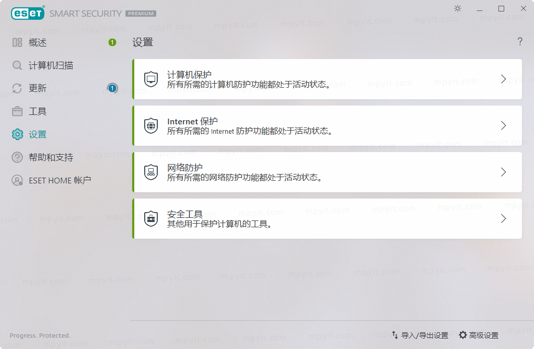534x349 pixels.
Task: Open the 概述 menu item
Action: 38,42
